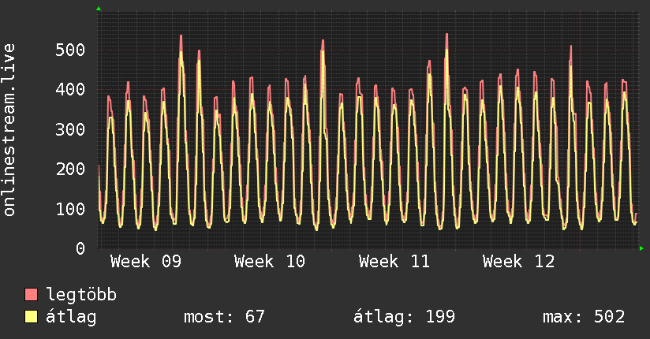Click the Week 09 axis label
Image resolution: width=650 pixels, height=339 pixels.
[146, 262]
